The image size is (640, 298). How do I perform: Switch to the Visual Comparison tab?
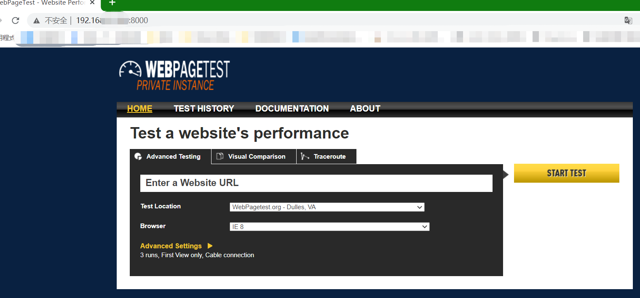(254, 157)
